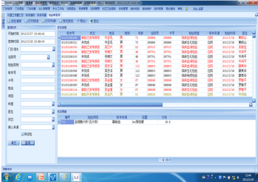The image size is (258, 182).
Task: Click the icon at top of left sidebar
Action: (3, 16)
